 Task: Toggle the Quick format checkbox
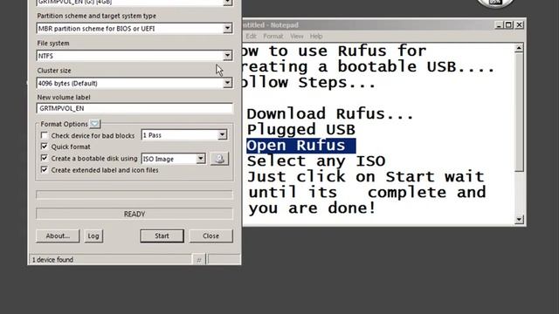point(45,147)
